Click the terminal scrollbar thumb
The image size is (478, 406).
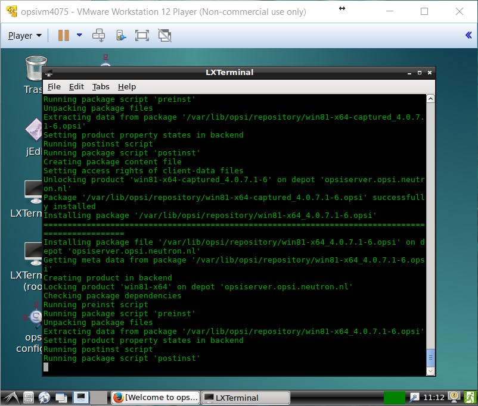430,358
